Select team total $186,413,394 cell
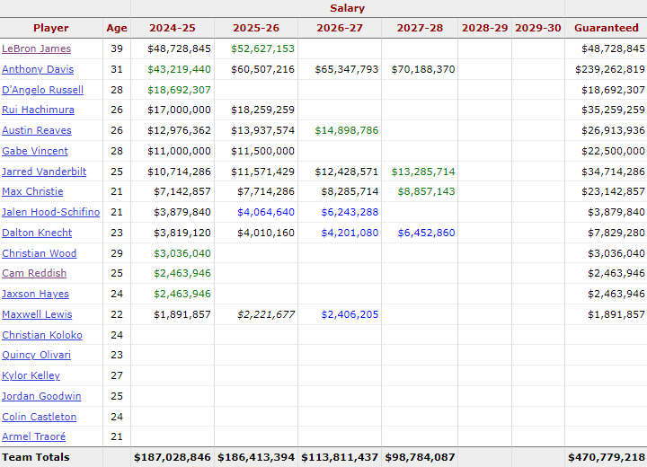This screenshot has width=647, height=467. pos(256,457)
